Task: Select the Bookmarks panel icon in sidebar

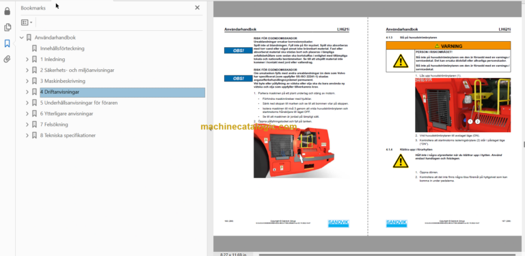Action: 7,43
